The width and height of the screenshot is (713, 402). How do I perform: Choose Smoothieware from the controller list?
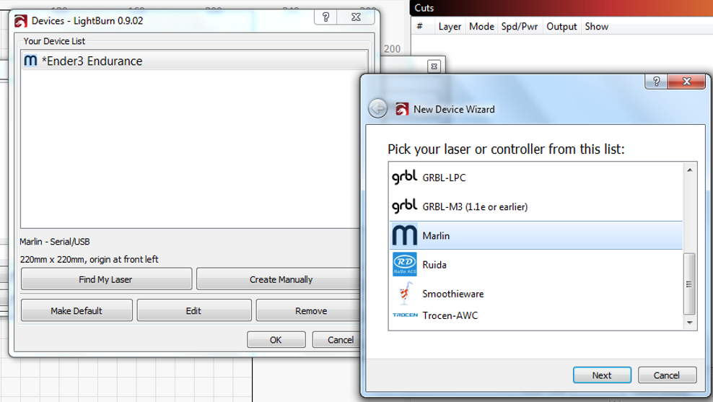click(x=536, y=293)
